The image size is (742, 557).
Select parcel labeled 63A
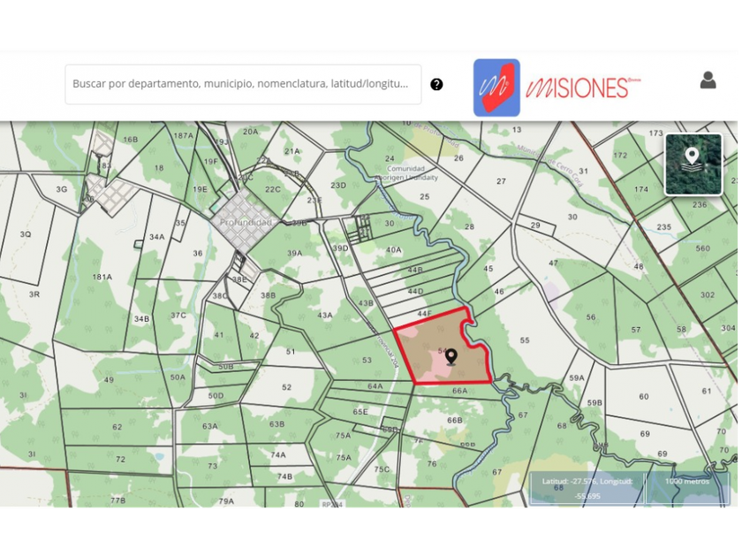pyautogui.click(x=209, y=426)
